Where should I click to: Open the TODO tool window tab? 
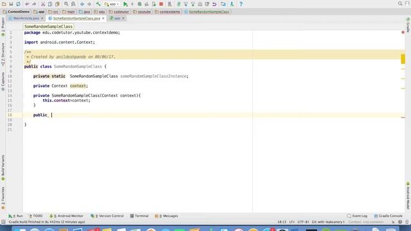click(x=36, y=216)
